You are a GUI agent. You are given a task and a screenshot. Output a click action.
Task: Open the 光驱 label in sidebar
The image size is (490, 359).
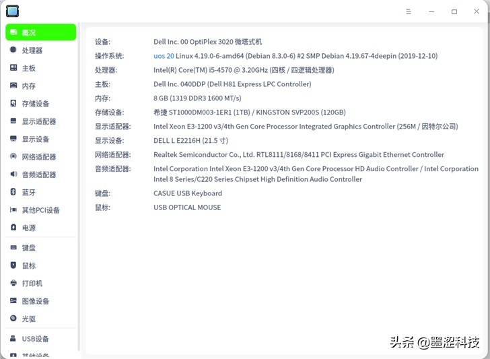(x=29, y=319)
